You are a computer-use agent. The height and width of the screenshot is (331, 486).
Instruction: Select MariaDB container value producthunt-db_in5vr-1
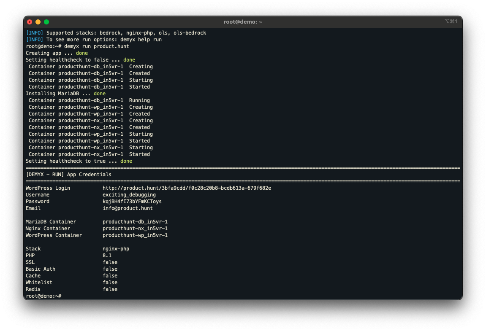135,222
